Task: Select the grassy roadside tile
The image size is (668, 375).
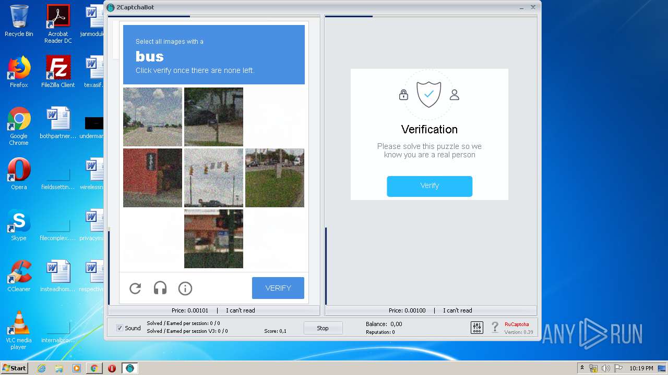Action: [x=275, y=178]
